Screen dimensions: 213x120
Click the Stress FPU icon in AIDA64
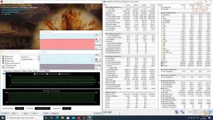click(3, 59)
